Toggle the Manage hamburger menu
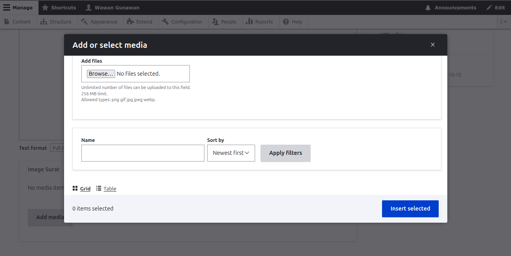Image resolution: width=511 pixels, height=256 pixels. pyautogui.click(x=19, y=7)
